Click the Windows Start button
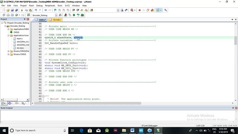The image size is (238, 134). 4,131
